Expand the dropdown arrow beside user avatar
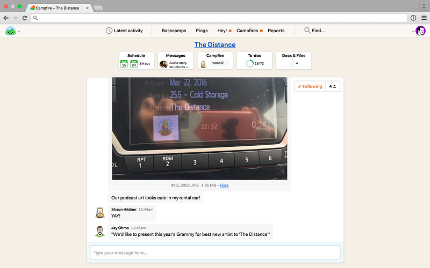The height and width of the screenshot is (268, 430). pyautogui.click(x=413, y=32)
